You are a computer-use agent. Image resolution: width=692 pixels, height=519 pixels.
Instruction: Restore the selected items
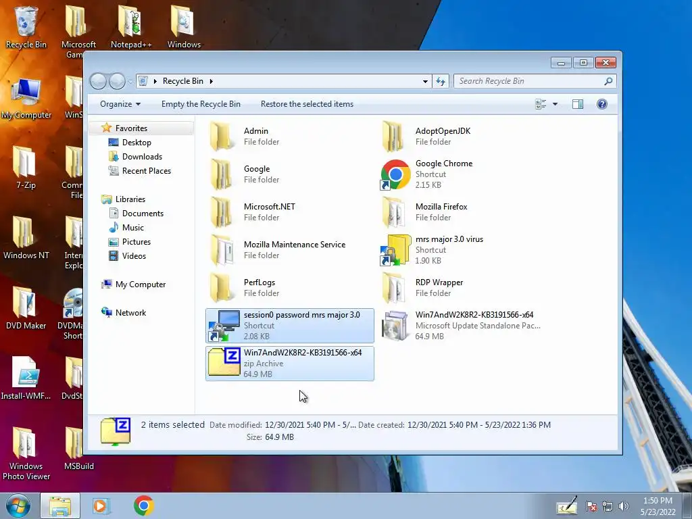[307, 104]
